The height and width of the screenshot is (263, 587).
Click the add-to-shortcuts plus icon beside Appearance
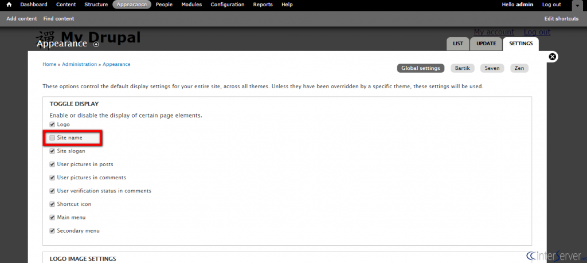(96, 44)
